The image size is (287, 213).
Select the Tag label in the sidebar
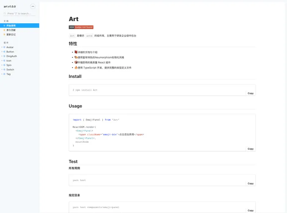(x=8, y=74)
